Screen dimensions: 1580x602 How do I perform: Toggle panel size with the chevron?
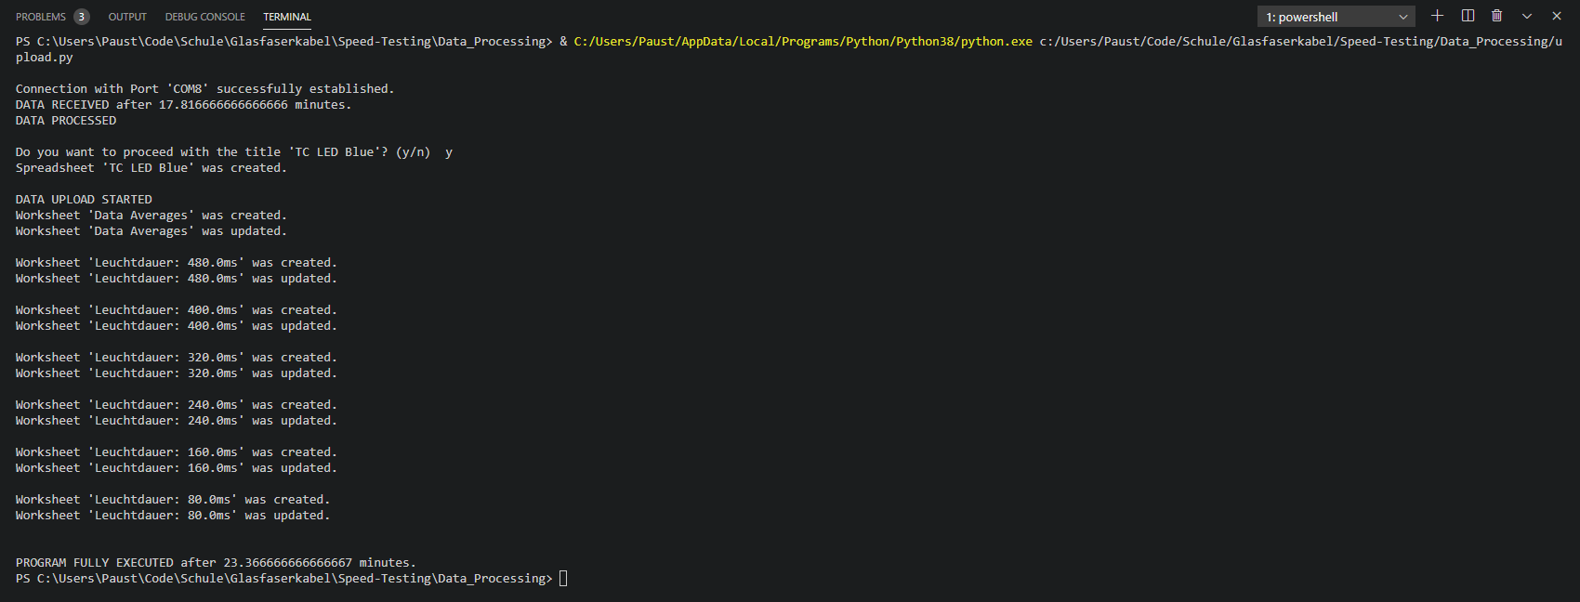coord(1526,16)
